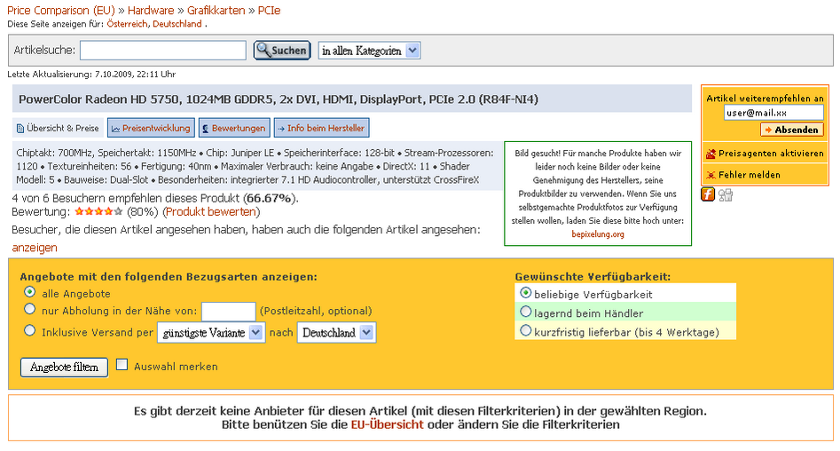
Task: Click the 'Angebote filtern' button
Action: (x=64, y=368)
